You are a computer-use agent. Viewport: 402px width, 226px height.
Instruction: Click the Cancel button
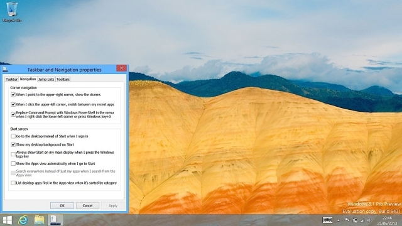(87, 206)
